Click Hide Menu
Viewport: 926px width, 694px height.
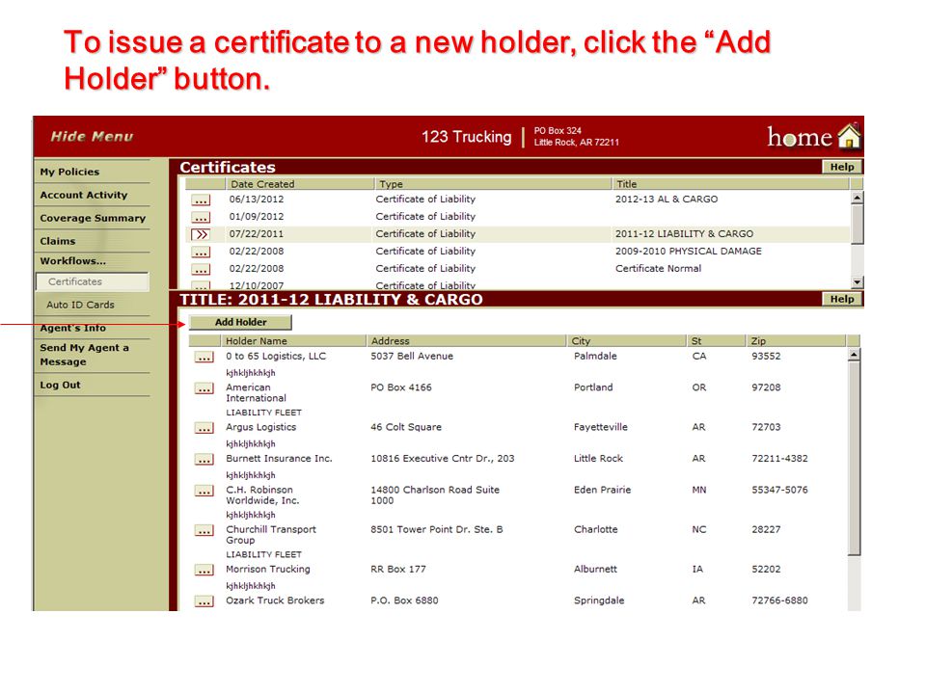point(93,136)
